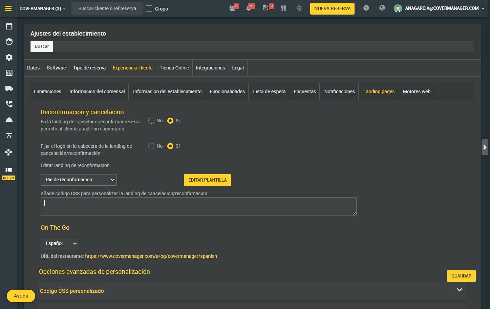
Task: Select No for fixing logo in header
Action: [151, 146]
